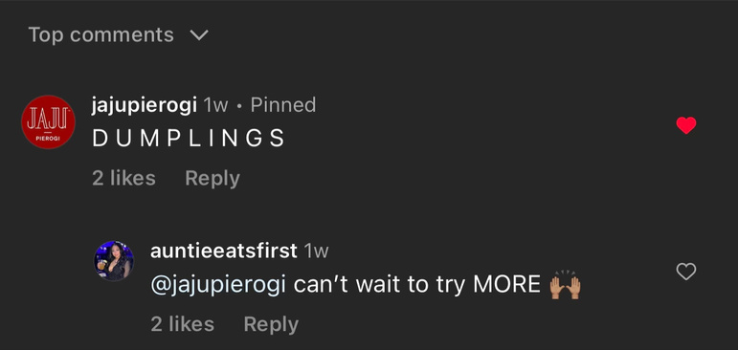
Task: Follow the @jajupierogi mention in the reply
Action: (x=218, y=285)
